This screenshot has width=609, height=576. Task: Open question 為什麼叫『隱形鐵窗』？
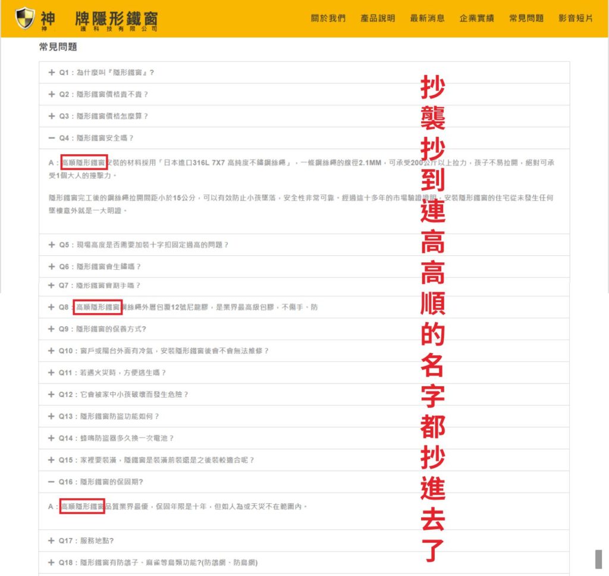pos(115,72)
